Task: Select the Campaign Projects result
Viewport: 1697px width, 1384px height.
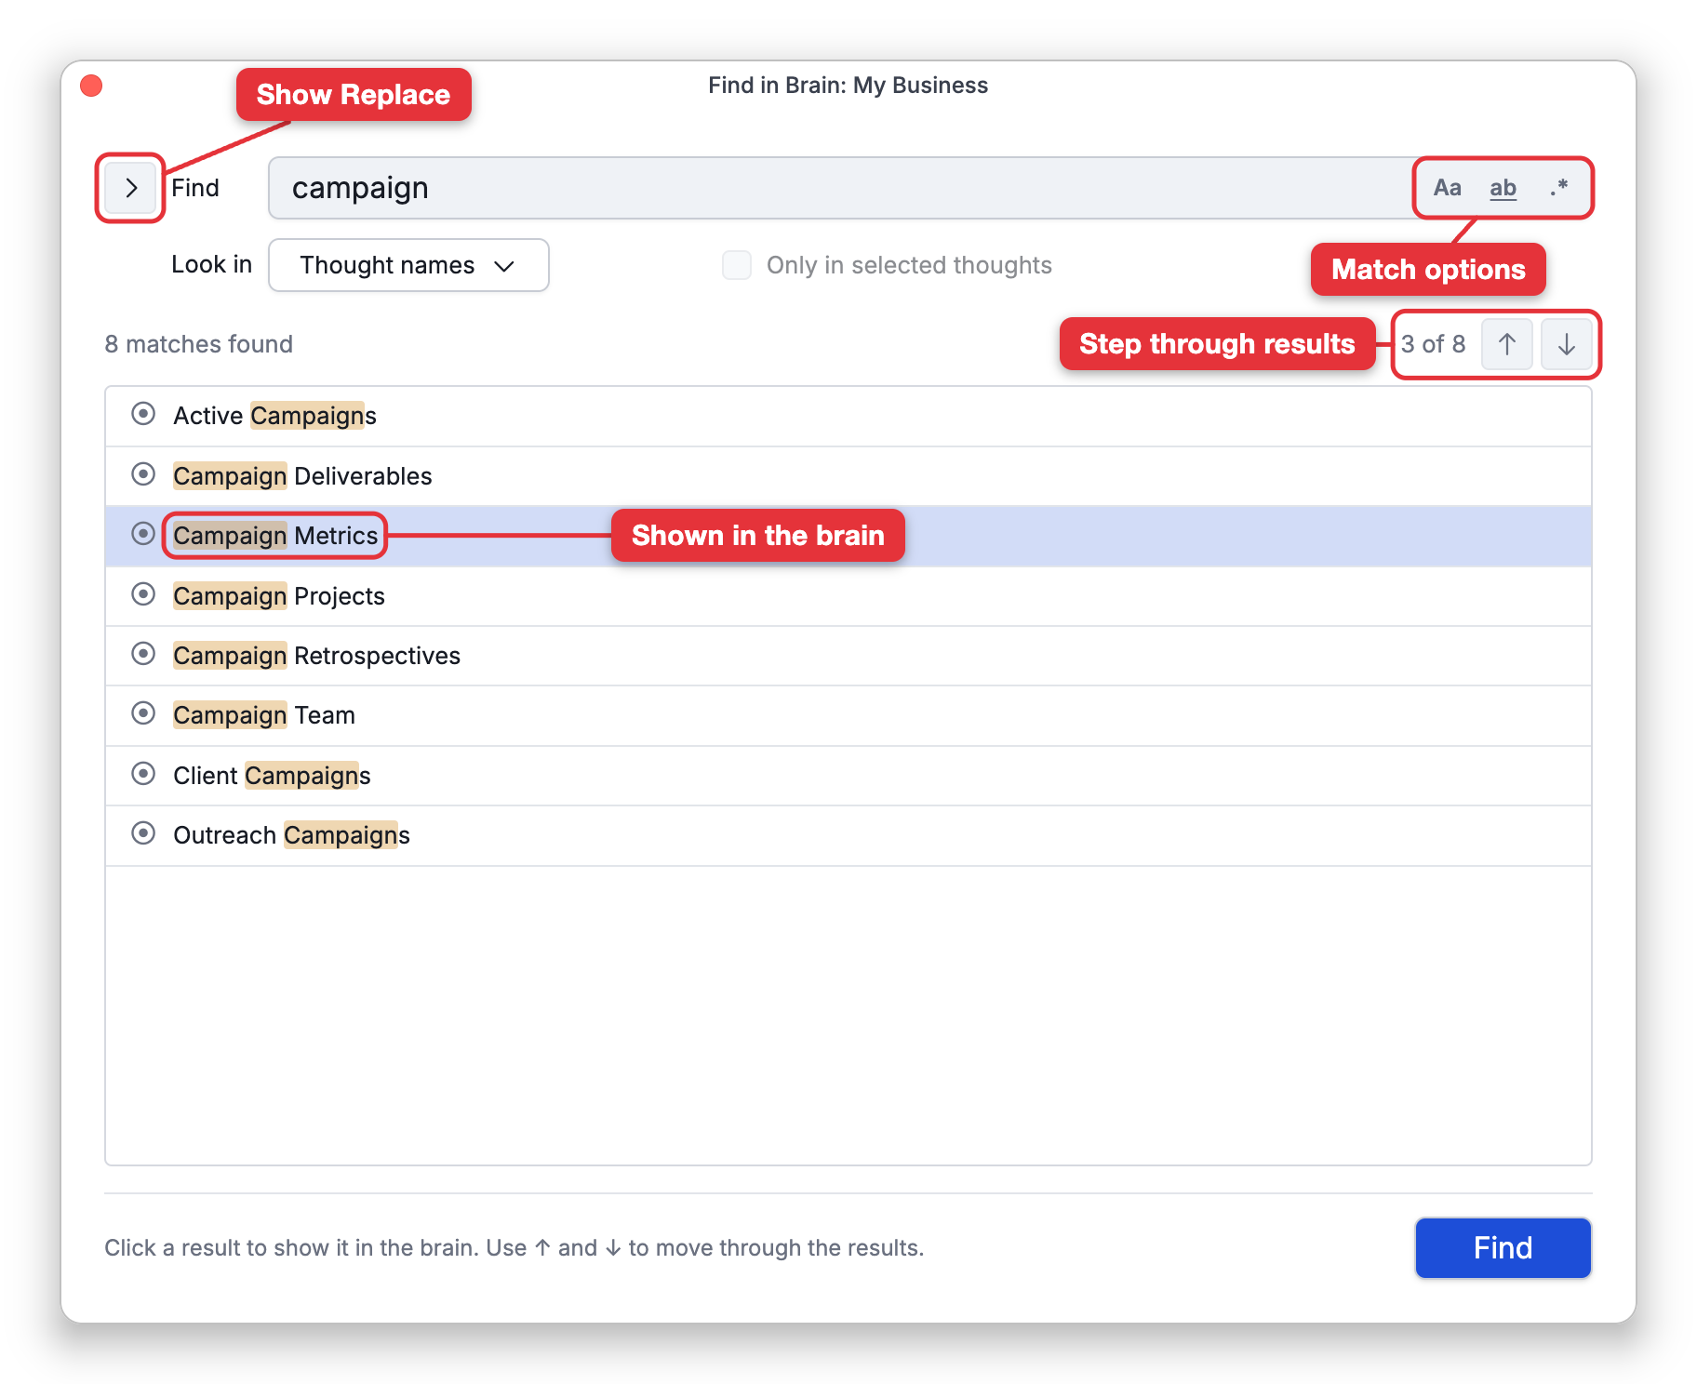Action: point(848,596)
